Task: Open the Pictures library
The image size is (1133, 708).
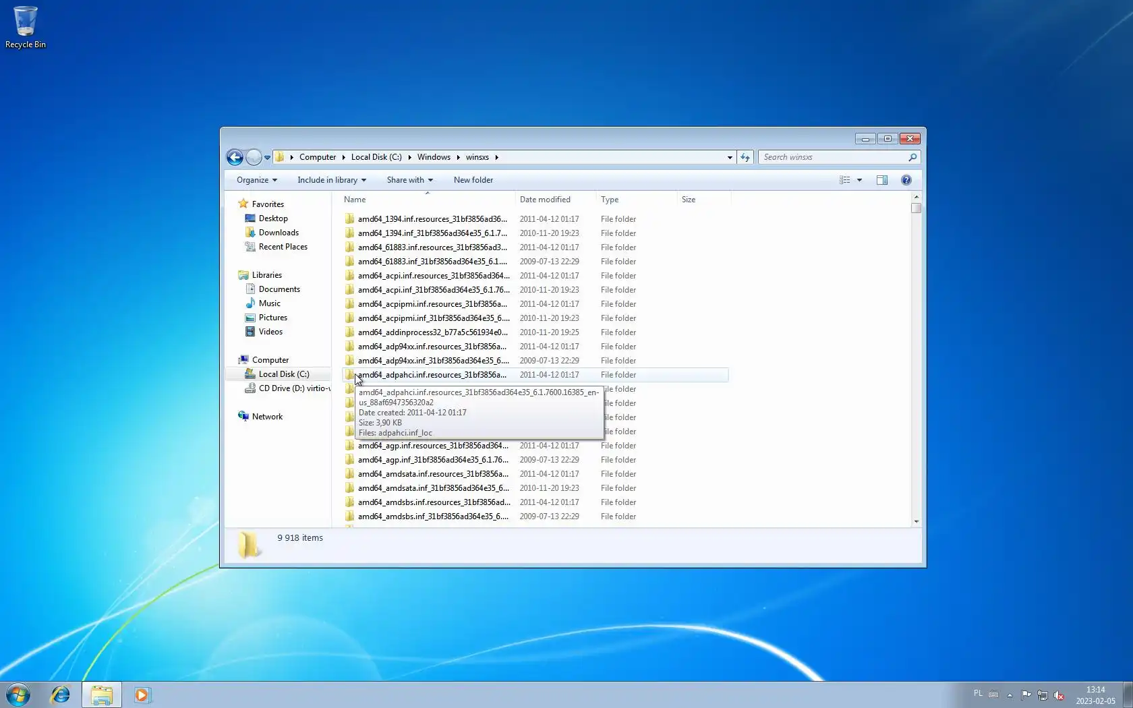Action: 272,318
